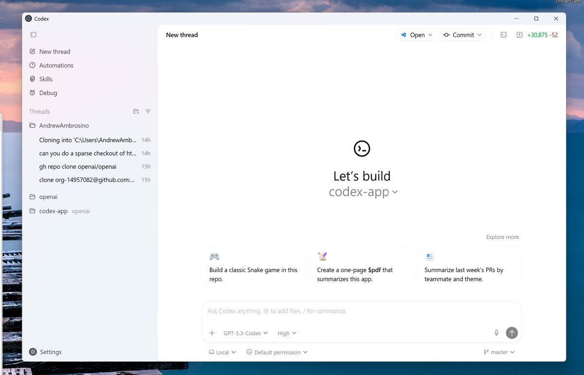Click the 'New thread' header title

tap(182, 35)
